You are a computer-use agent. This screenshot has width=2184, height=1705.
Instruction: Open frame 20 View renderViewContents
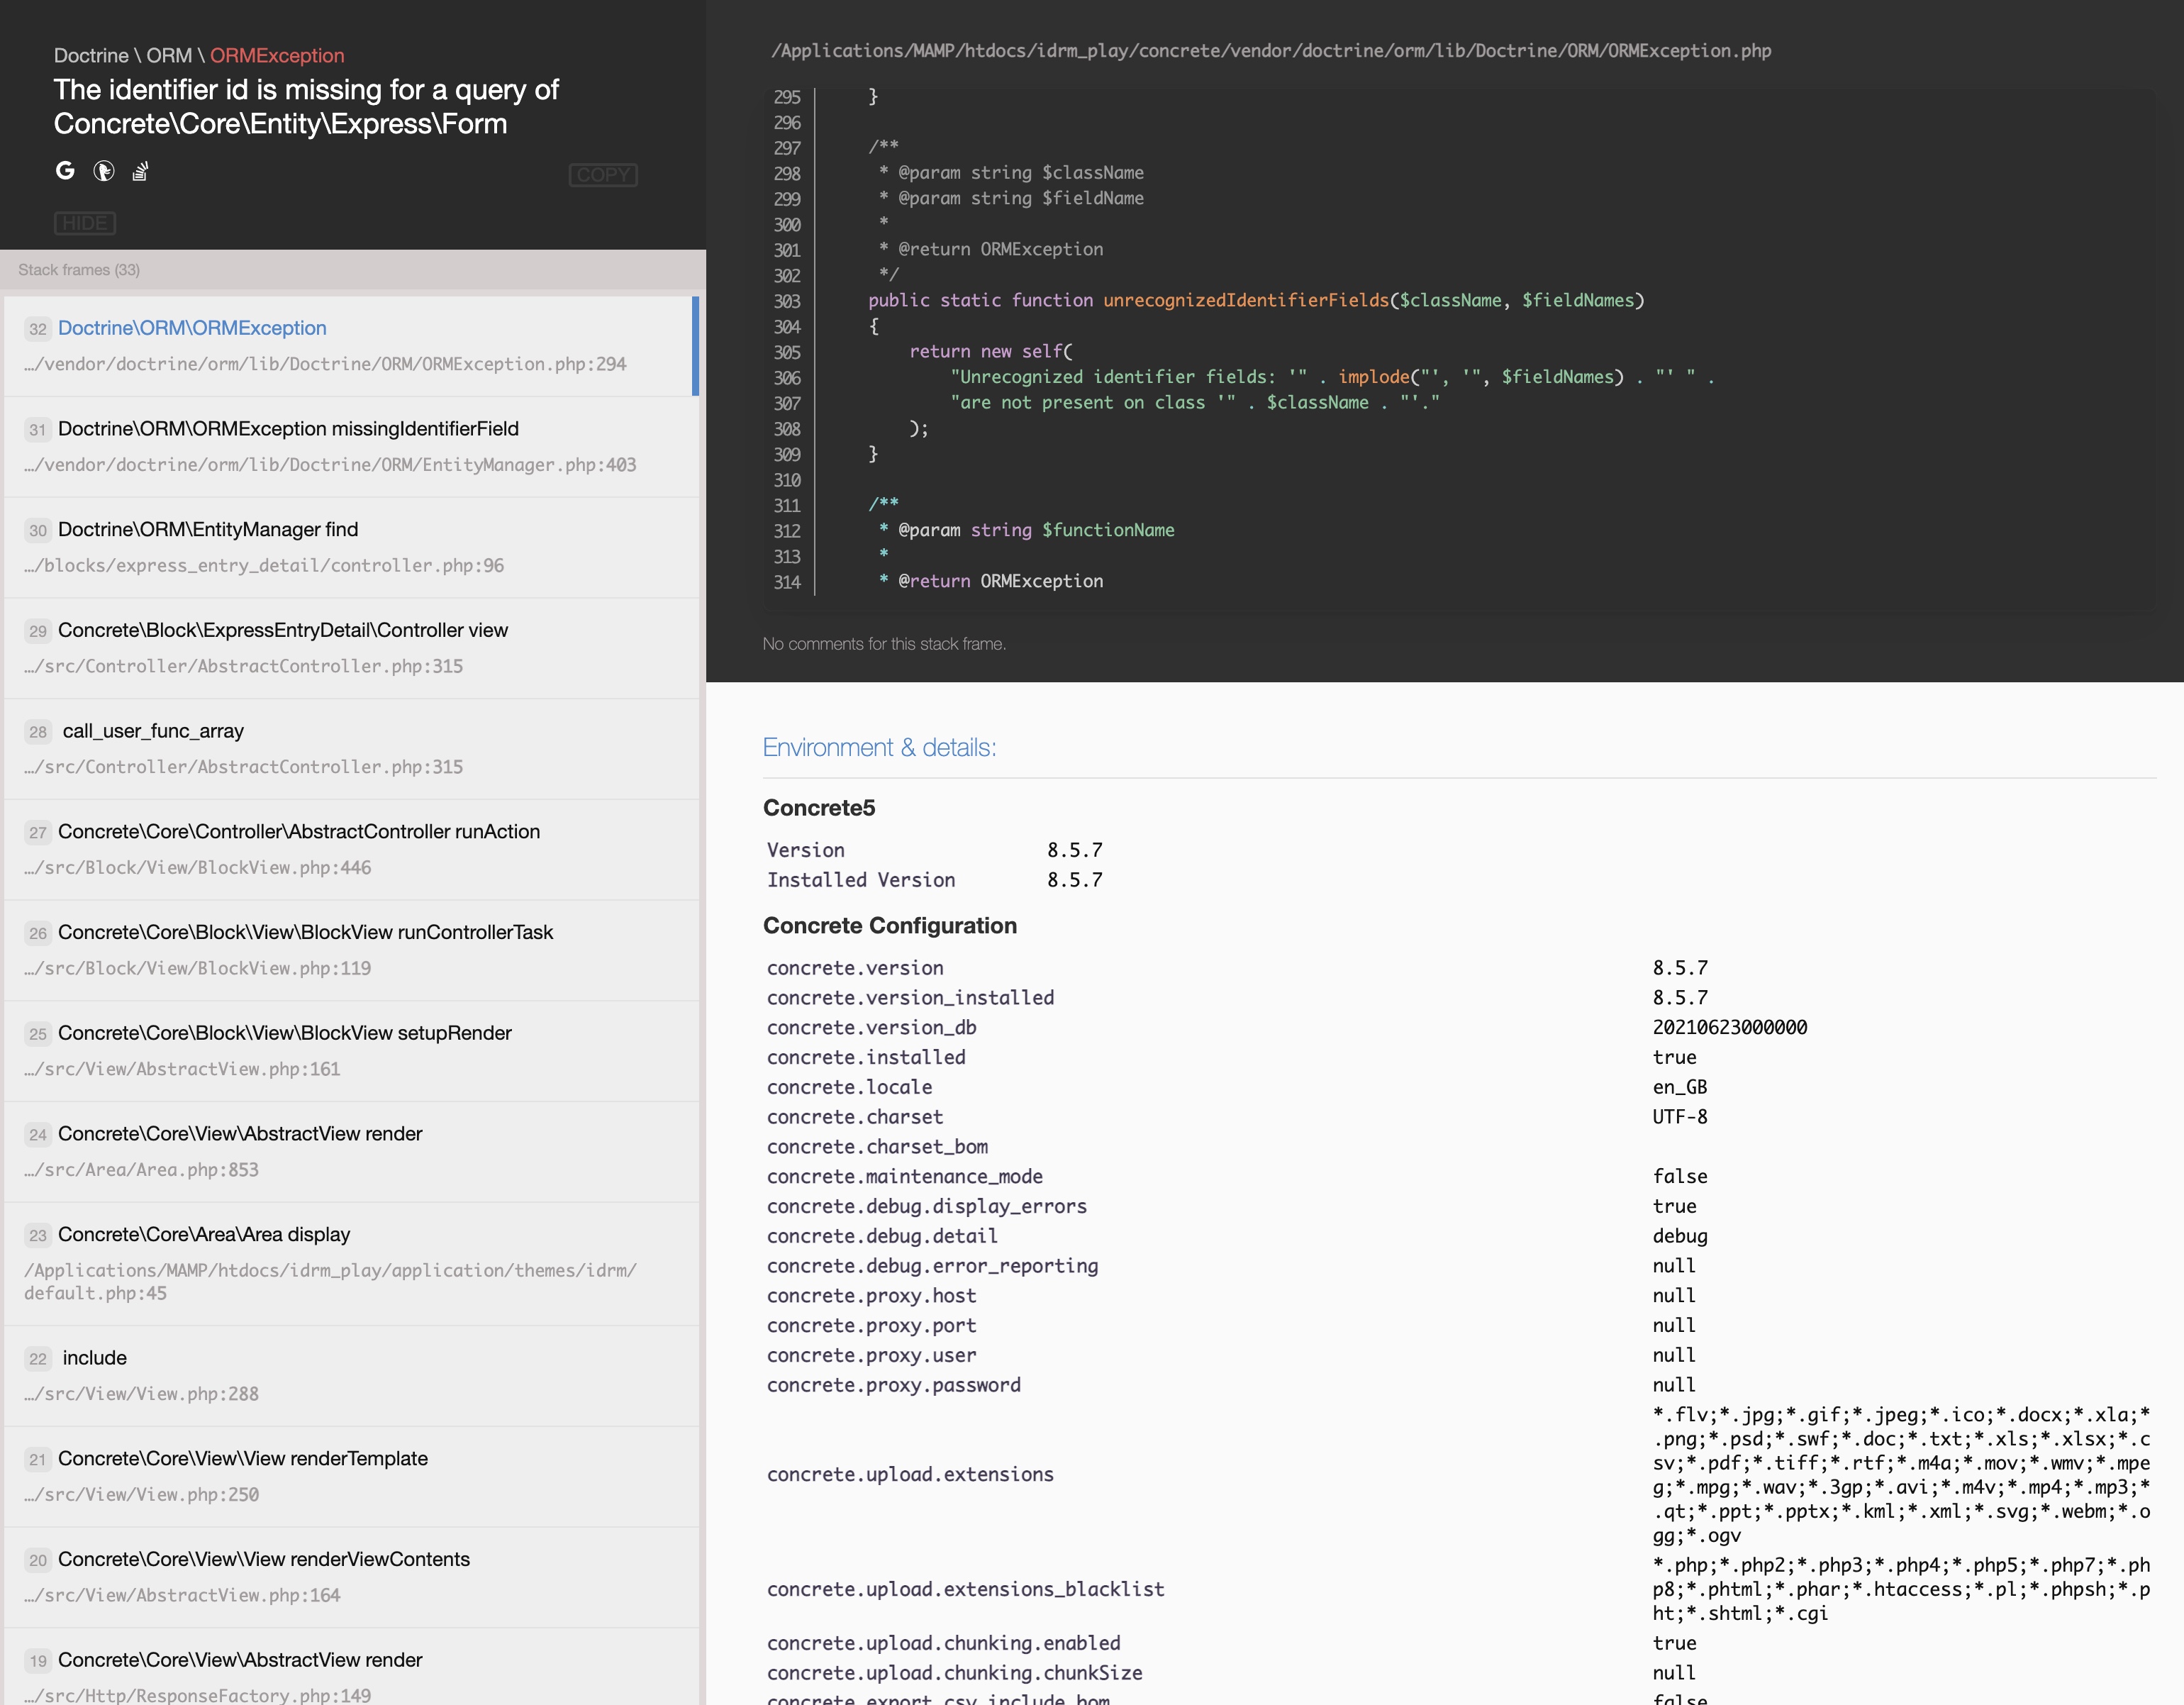click(350, 1577)
